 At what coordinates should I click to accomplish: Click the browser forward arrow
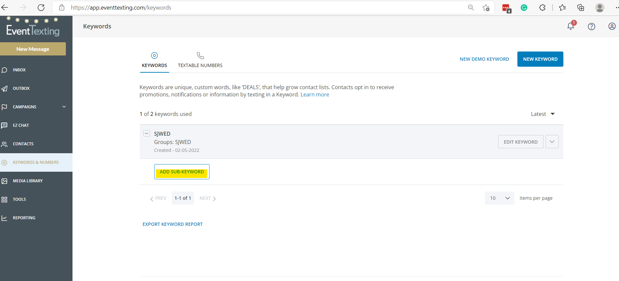(23, 7)
